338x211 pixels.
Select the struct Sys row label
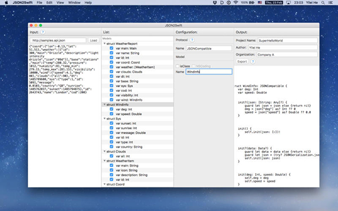114,119
